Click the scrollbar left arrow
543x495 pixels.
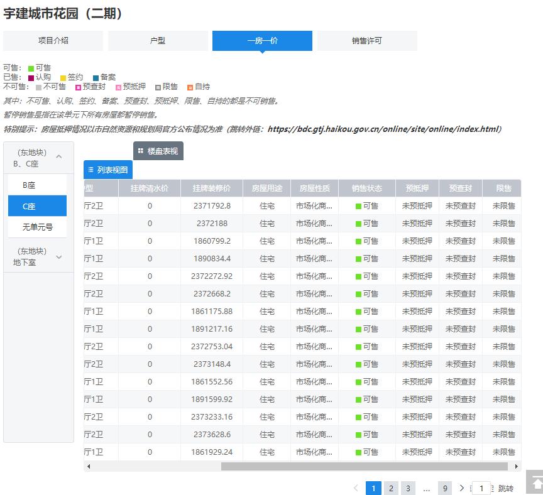click(x=89, y=467)
